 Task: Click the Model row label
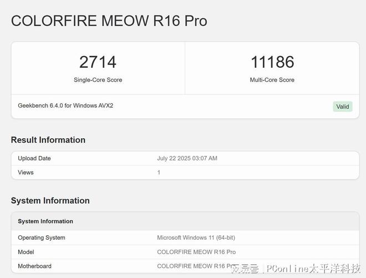26,252
